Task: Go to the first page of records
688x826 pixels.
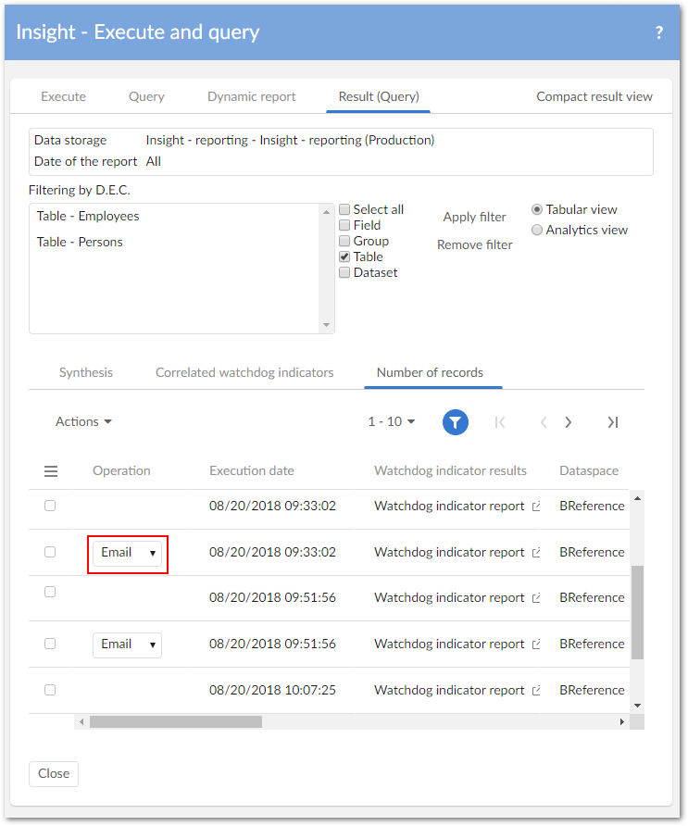Action: coord(500,422)
